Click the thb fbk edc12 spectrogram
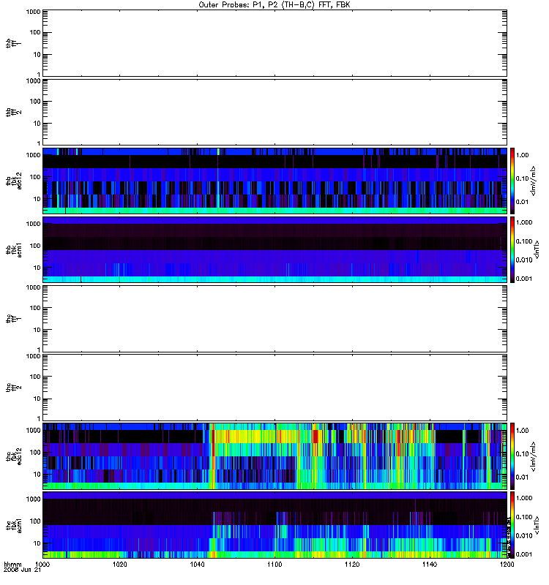Screen dimensions: 549x585 click(x=274, y=181)
